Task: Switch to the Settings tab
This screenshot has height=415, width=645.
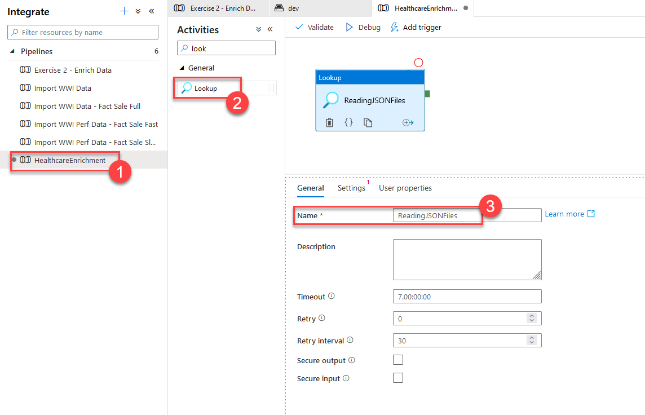Action: point(351,188)
